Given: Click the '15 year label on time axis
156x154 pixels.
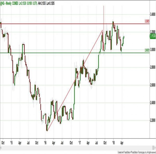Looking at the screenshot, I should (11, 143).
